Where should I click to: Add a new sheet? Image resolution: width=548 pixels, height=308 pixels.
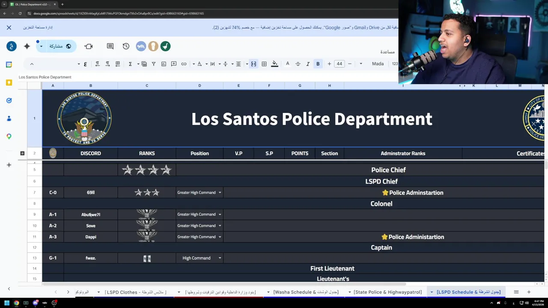529,292
